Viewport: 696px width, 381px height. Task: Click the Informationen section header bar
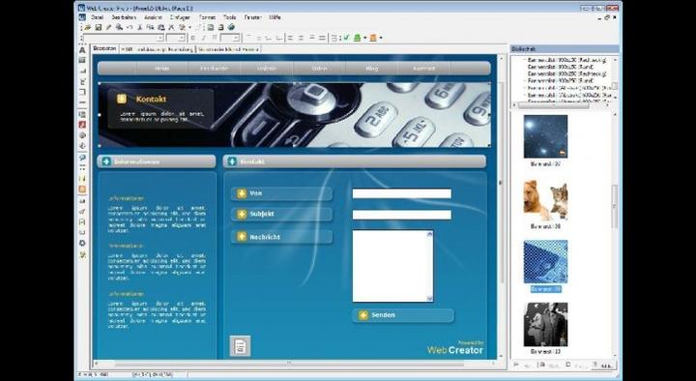(x=157, y=161)
